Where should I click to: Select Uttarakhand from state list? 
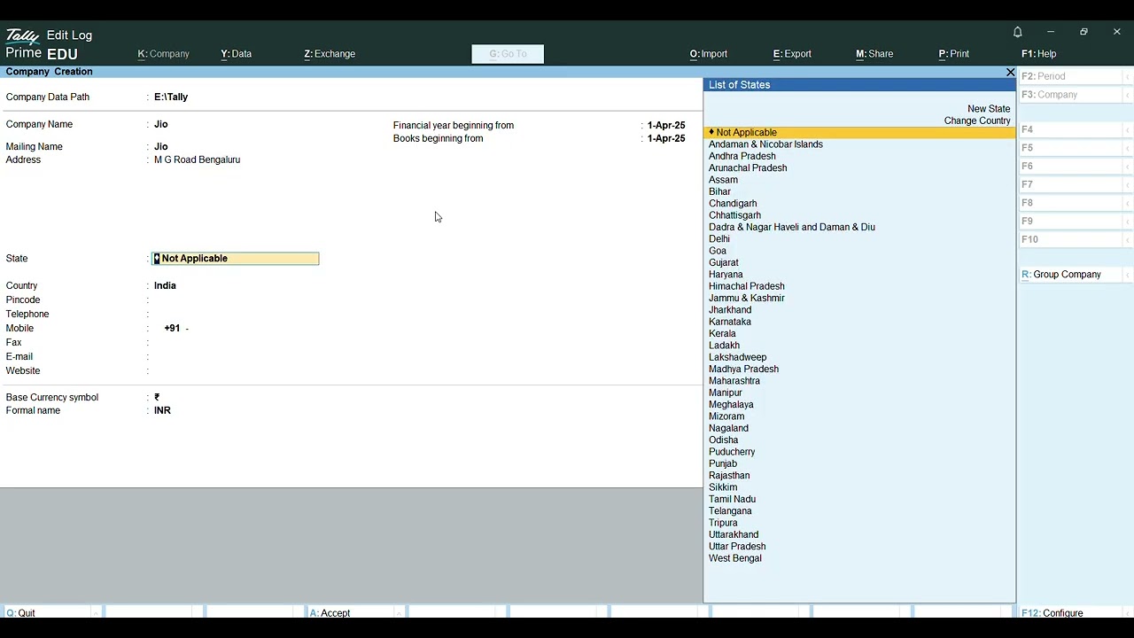click(734, 535)
